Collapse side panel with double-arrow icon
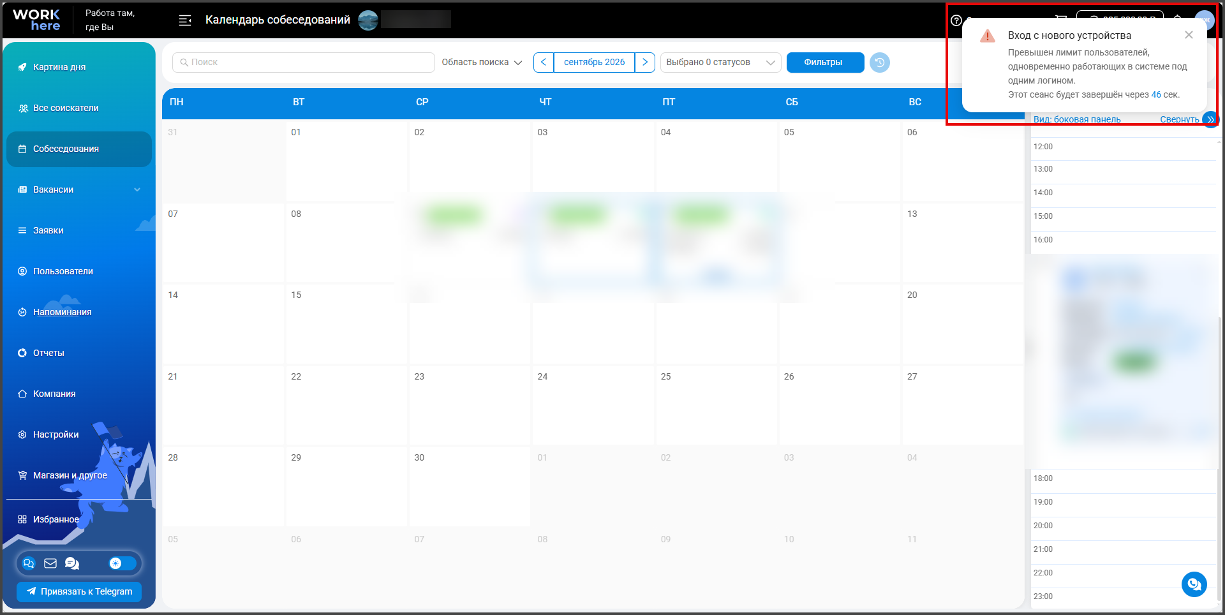Image resolution: width=1225 pixels, height=615 pixels. [1210, 119]
